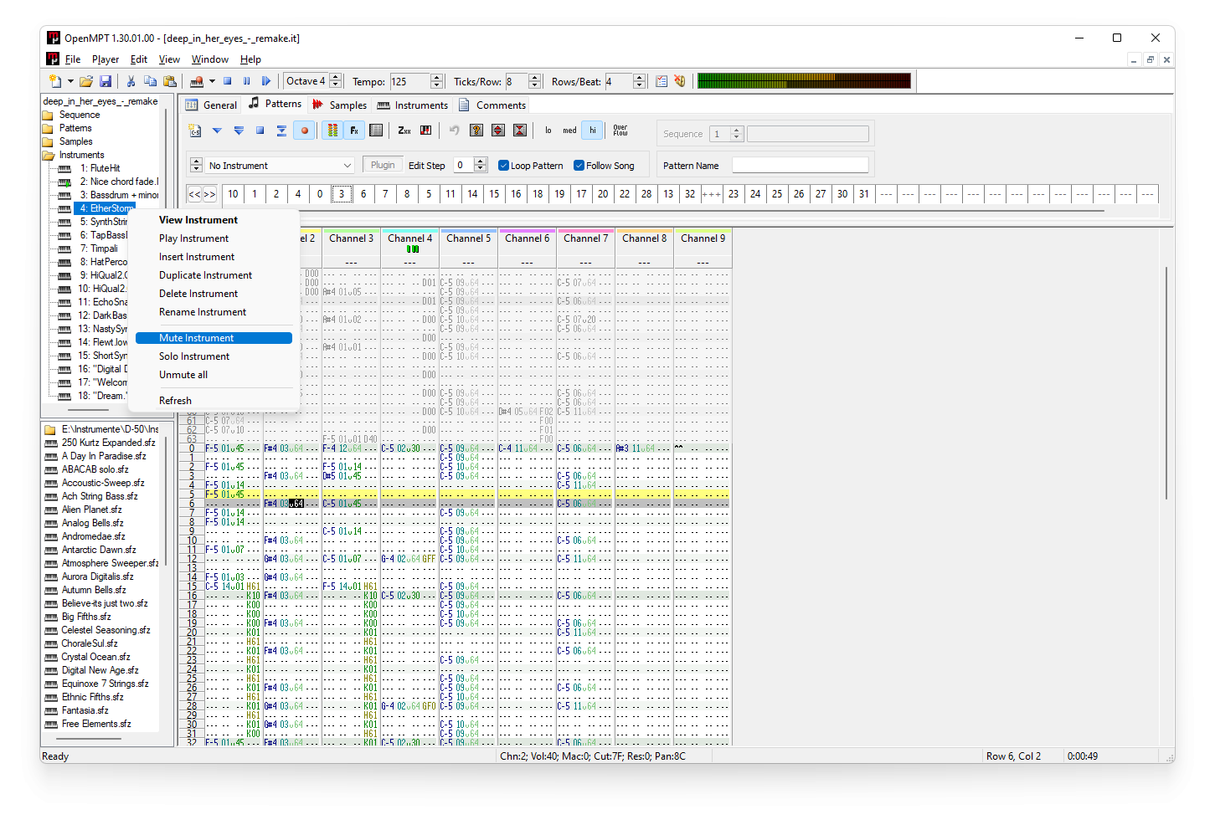
Task: Open the General tab
Action: (212, 105)
